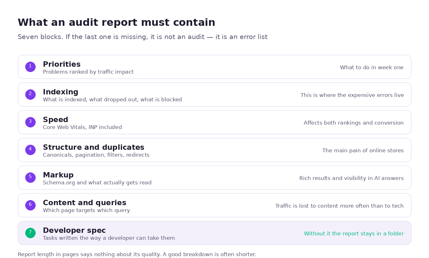Click "Affects both rankings and conversion"
Viewport: 429px width, 258px height.
pyautogui.click(x=354, y=123)
